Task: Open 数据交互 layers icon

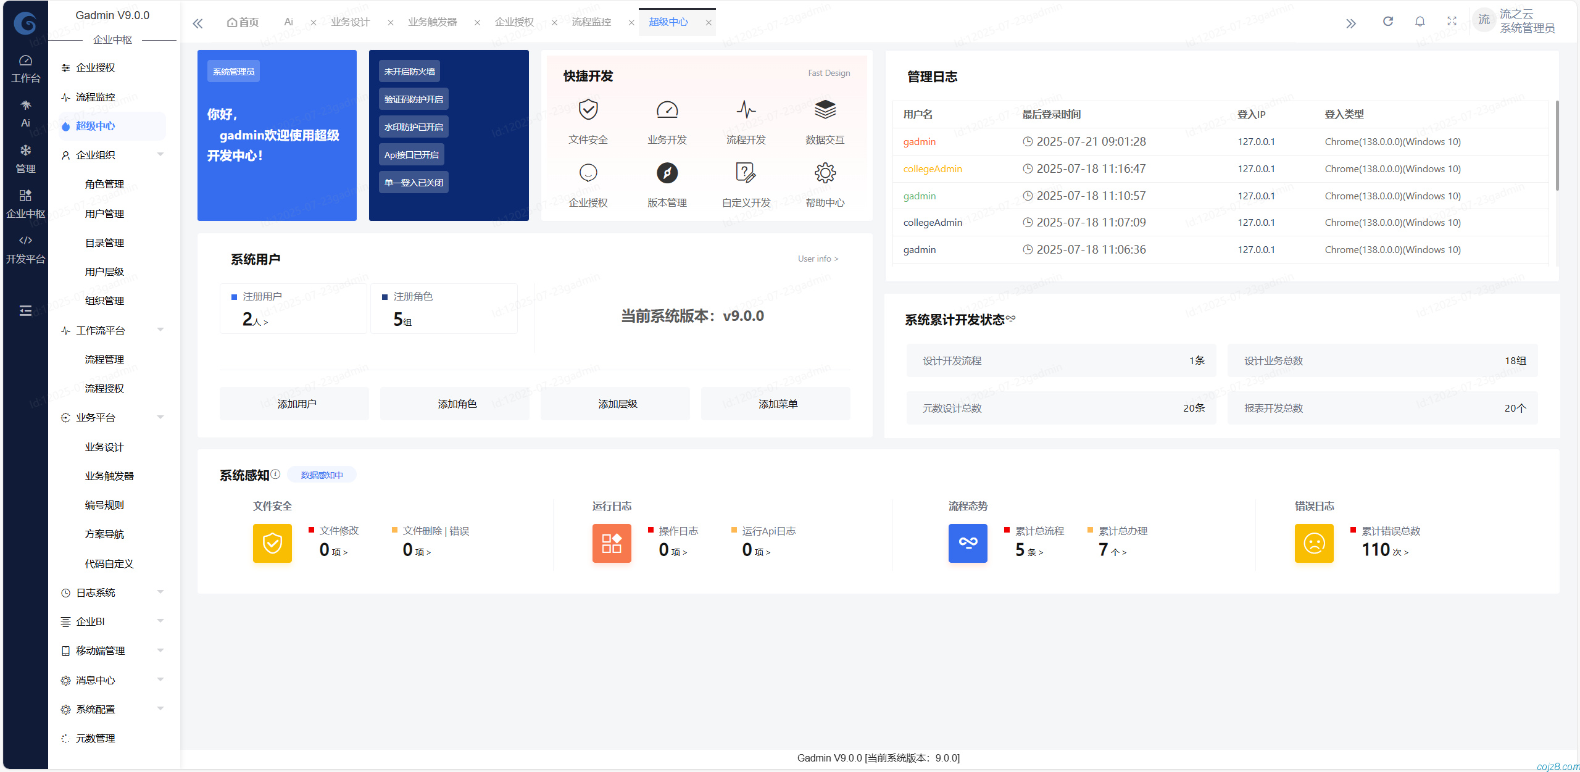Action: tap(825, 110)
